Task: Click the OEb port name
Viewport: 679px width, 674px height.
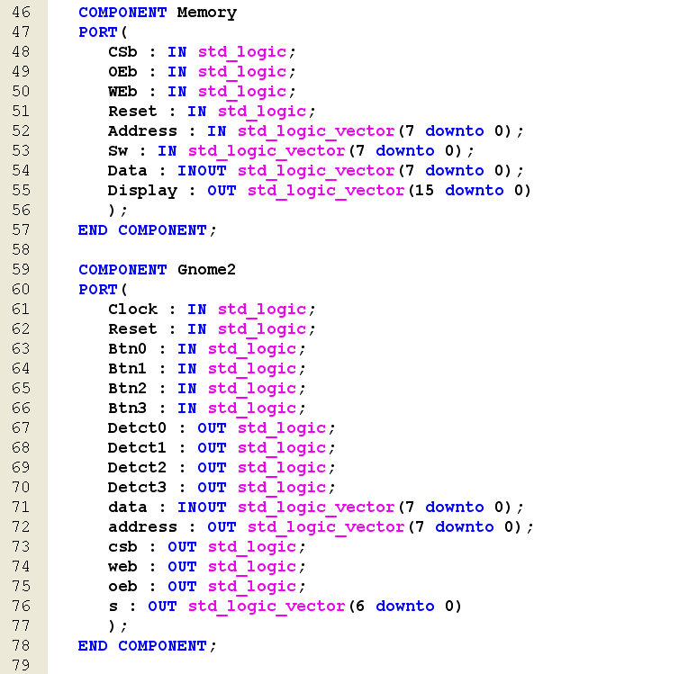Action: (122, 72)
